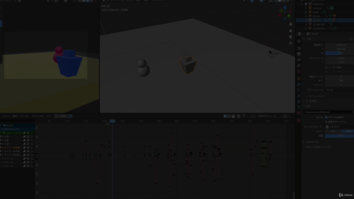Open the マーカー menu in graph editor
Viewport: 354px width, 199px height.
(25, 116)
